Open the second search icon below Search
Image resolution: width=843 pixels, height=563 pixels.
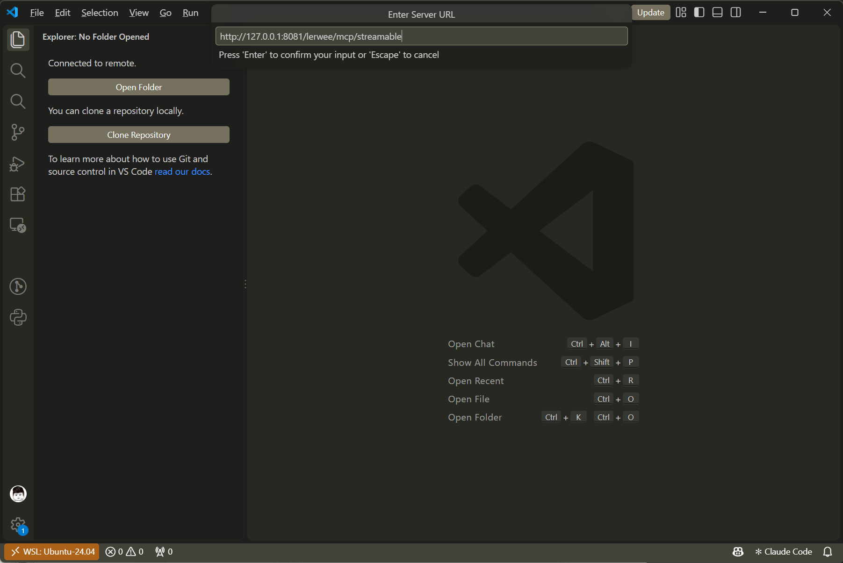point(18,101)
